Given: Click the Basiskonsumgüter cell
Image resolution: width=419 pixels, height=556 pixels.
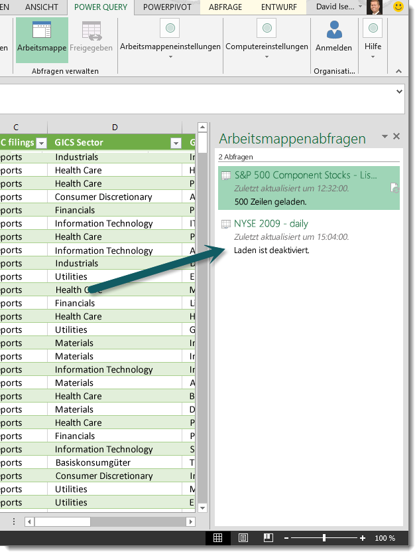Looking at the screenshot, I should pyautogui.click(x=115, y=463).
